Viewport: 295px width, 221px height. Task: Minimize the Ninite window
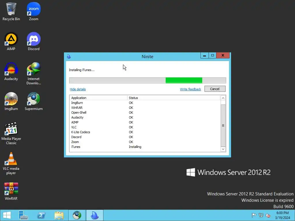(205, 56)
